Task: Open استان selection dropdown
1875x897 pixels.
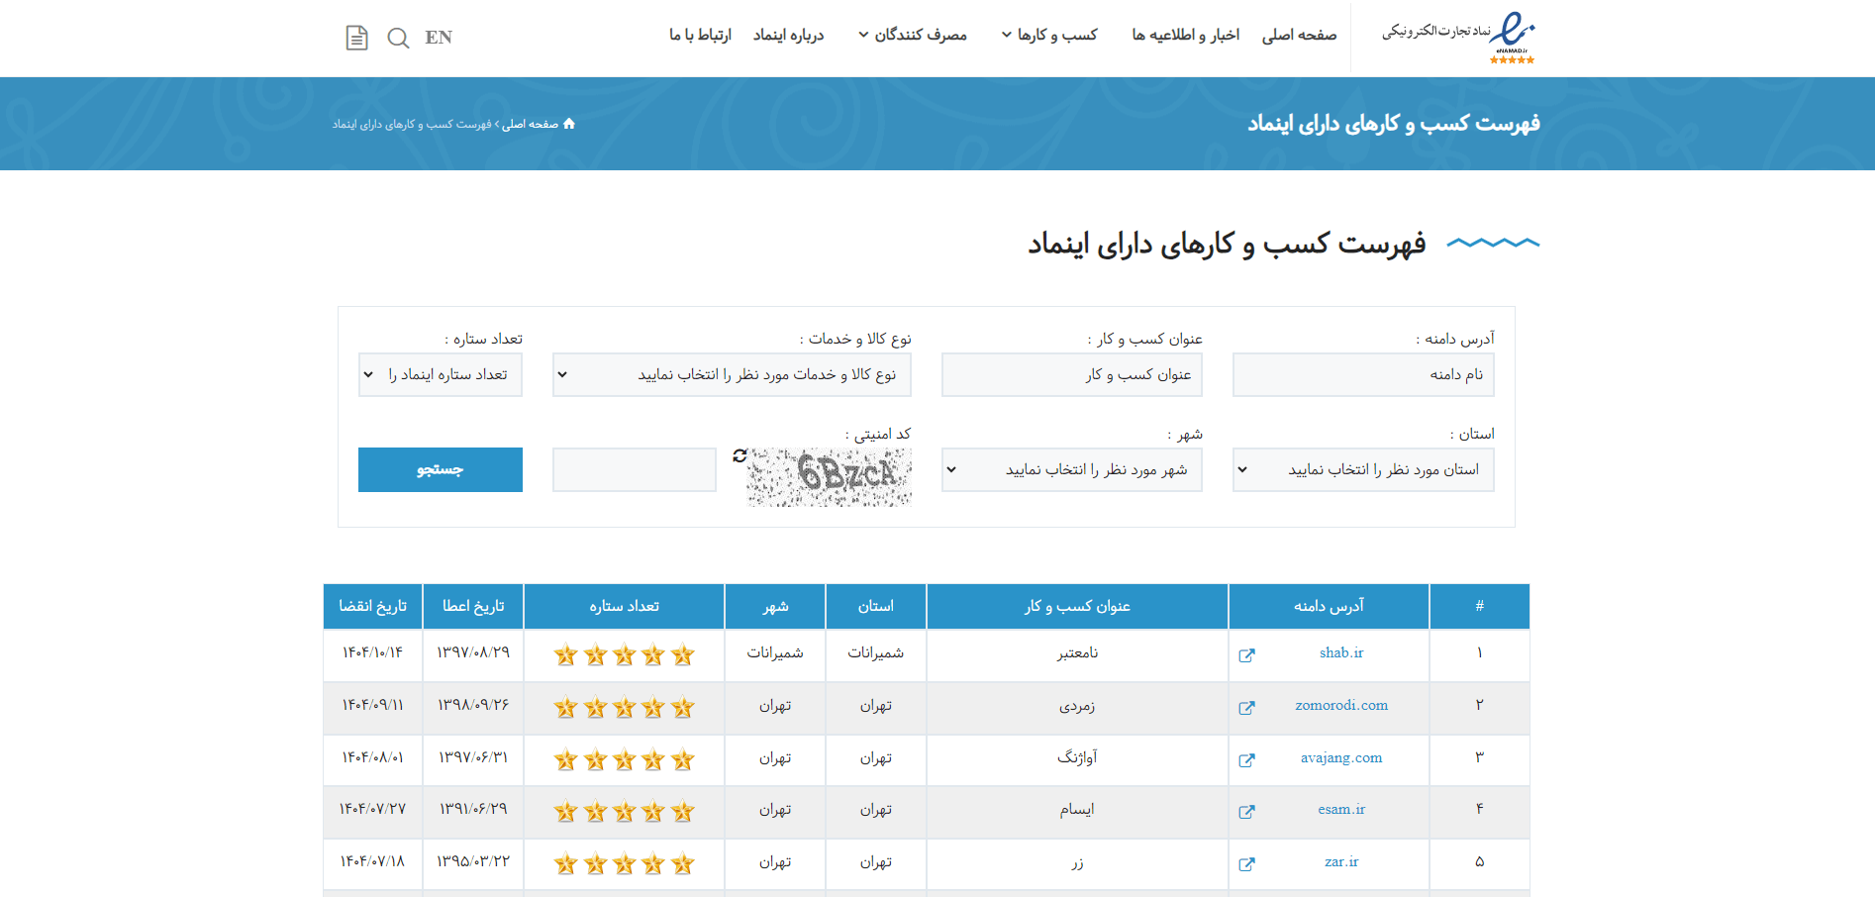Action: click(x=1363, y=469)
